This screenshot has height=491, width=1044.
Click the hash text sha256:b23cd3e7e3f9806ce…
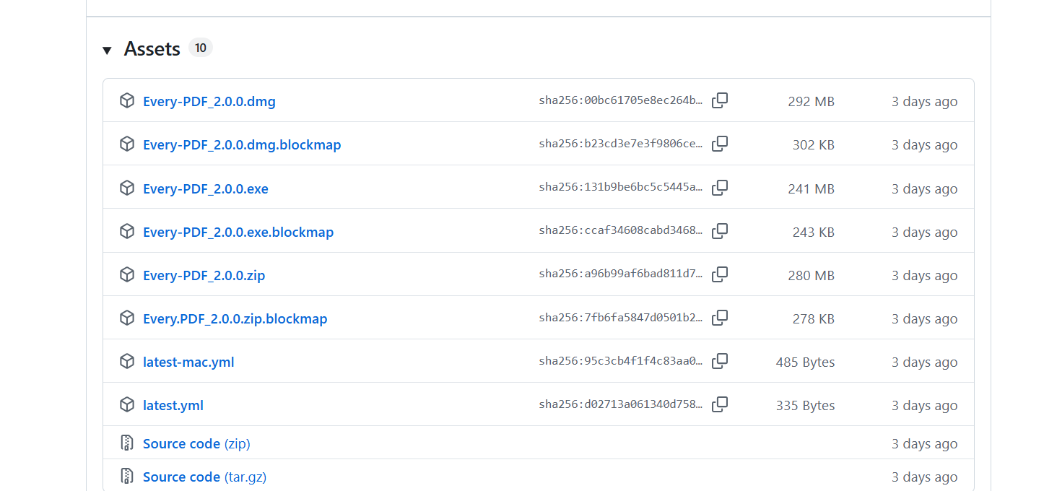[x=621, y=144]
